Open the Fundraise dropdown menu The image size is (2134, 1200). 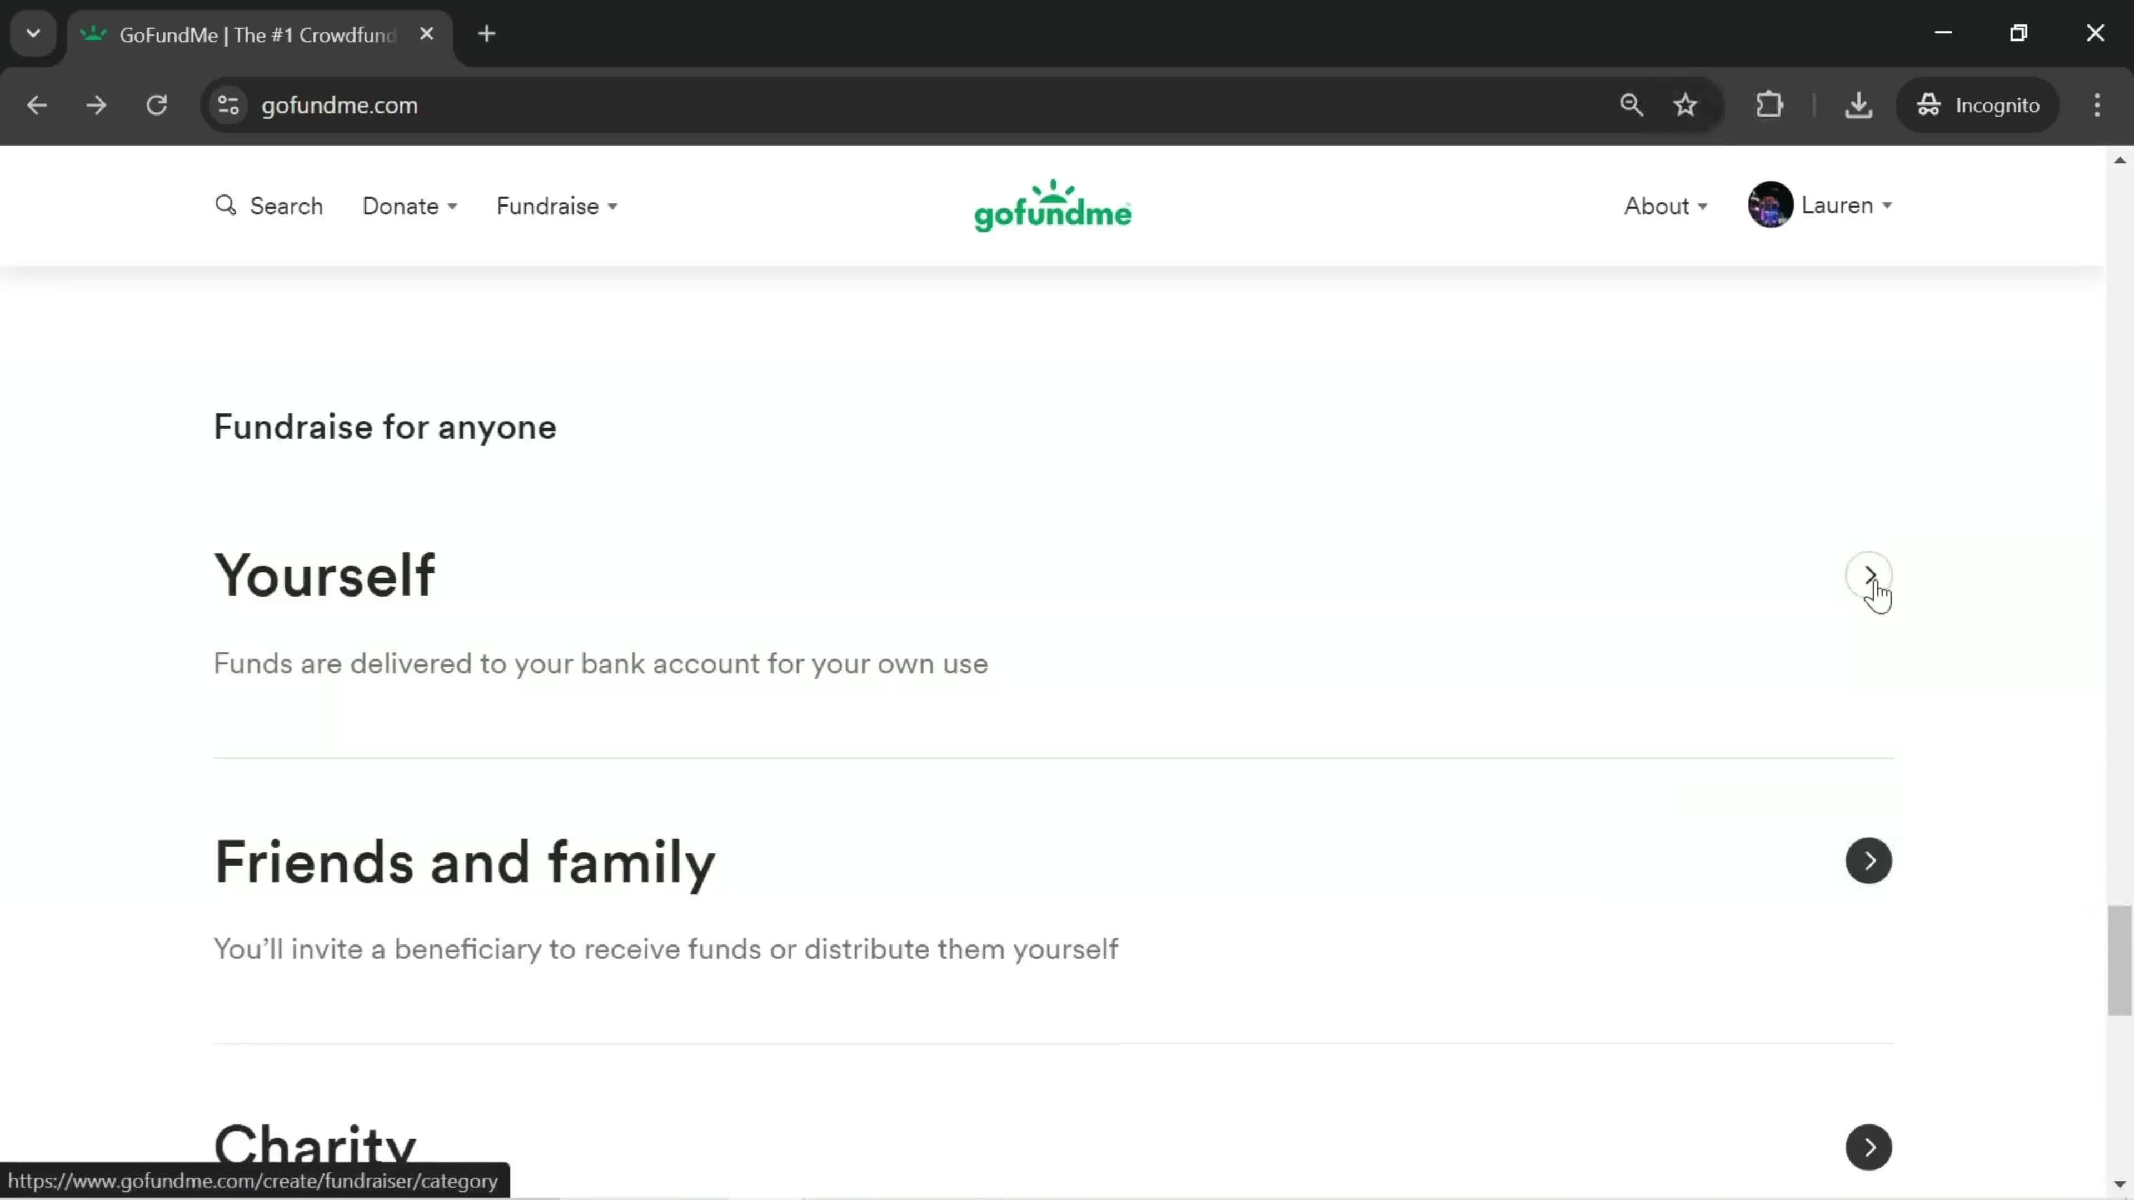click(x=557, y=205)
